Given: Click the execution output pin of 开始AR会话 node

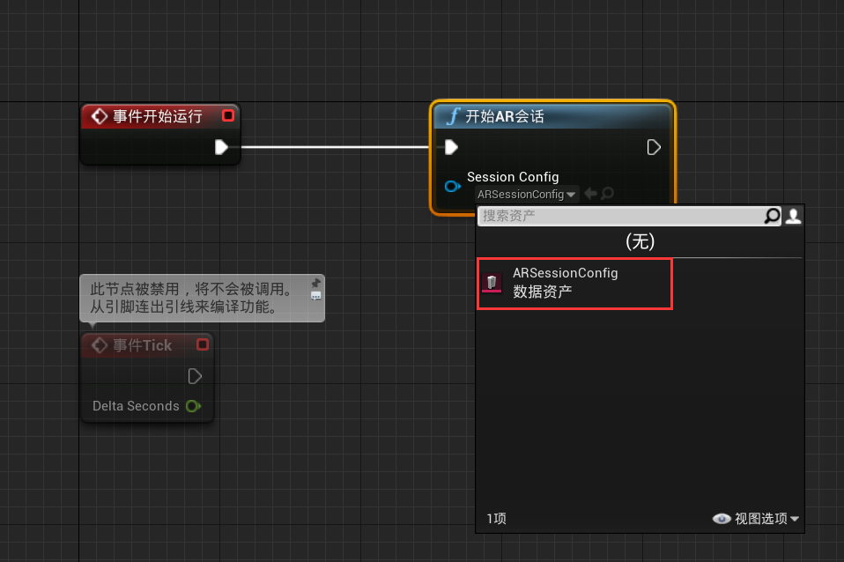Looking at the screenshot, I should 654,147.
